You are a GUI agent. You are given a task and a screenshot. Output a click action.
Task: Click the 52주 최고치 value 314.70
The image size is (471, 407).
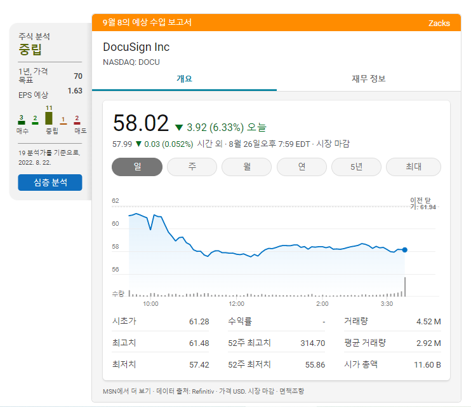coord(313,343)
